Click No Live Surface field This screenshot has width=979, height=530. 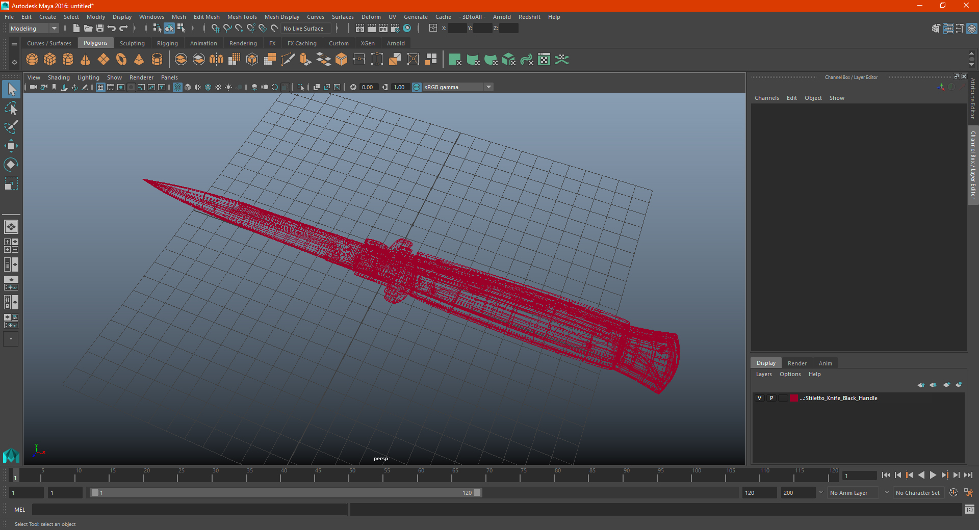[306, 29]
